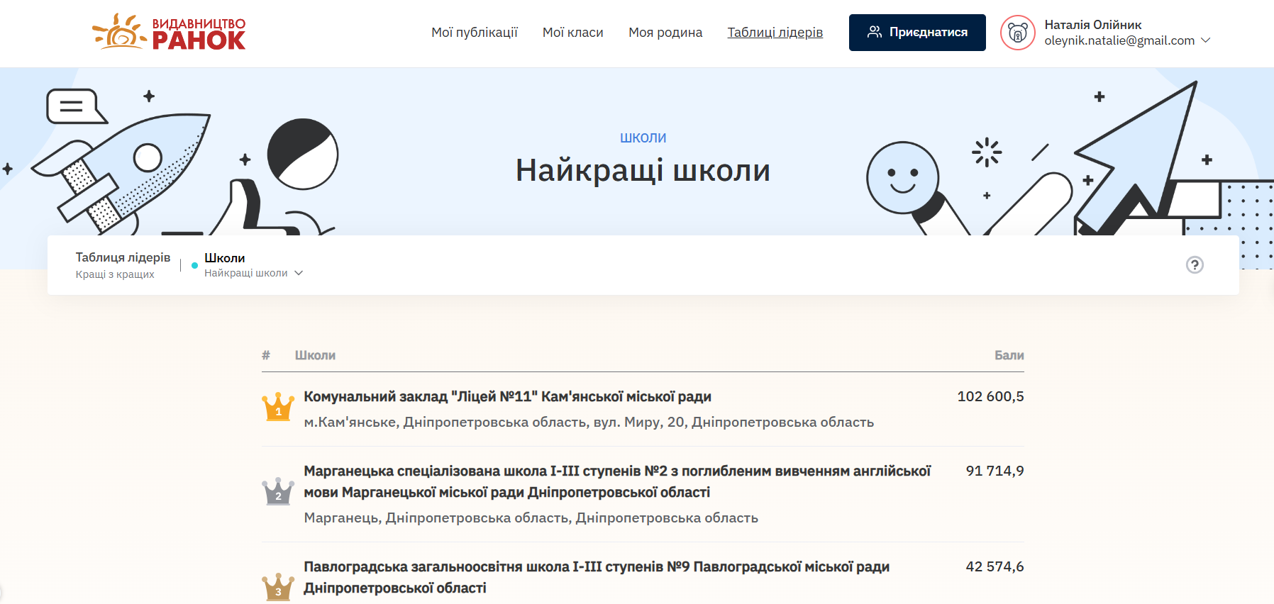The width and height of the screenshot is (1274, 604).
Task: Click the Бали column header
Action: point(1008,355)
